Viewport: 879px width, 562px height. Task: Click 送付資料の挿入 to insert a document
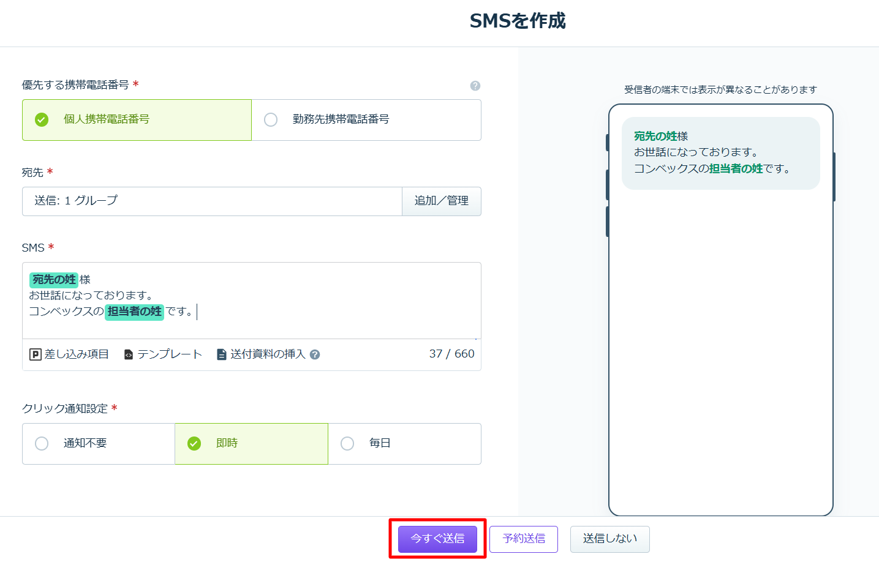click(x=262, y=354)
